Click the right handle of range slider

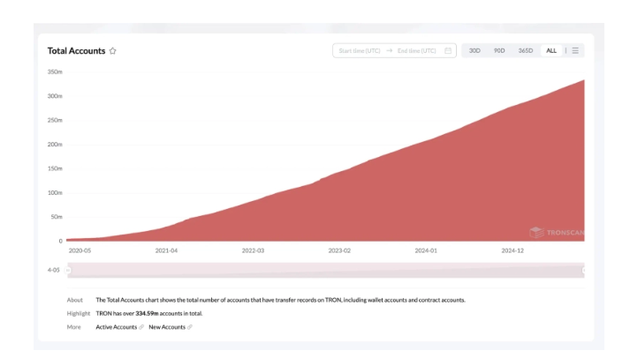pyautogui.click(x=583, y=270)
